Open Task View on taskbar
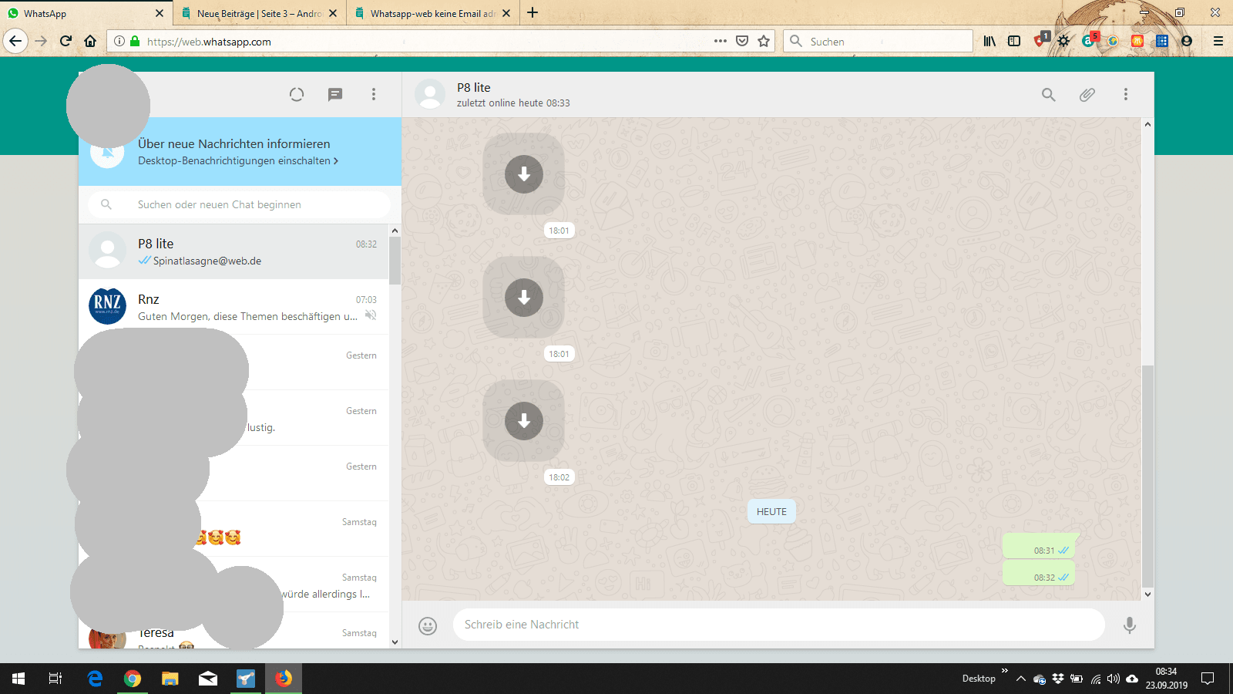The width and height of the screenshot is (1233, 694). [55, 679]
